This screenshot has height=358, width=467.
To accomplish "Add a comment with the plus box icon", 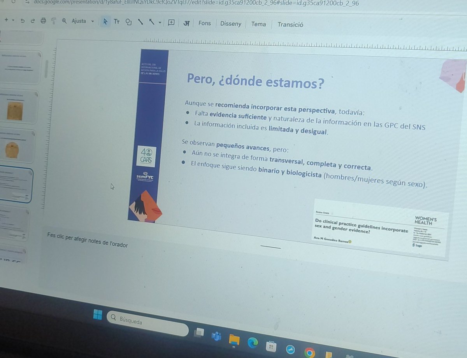I will coord(171,23).
